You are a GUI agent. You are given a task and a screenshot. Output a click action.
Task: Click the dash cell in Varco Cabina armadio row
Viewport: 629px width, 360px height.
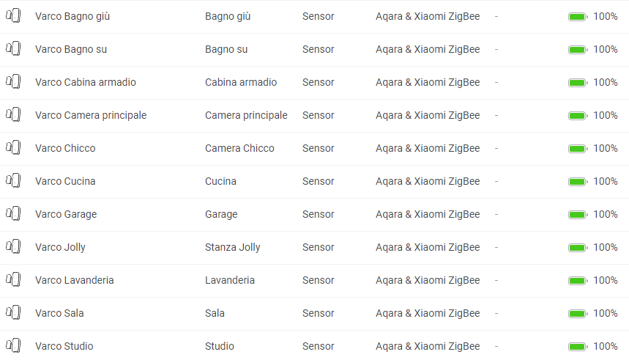(496, 82)
